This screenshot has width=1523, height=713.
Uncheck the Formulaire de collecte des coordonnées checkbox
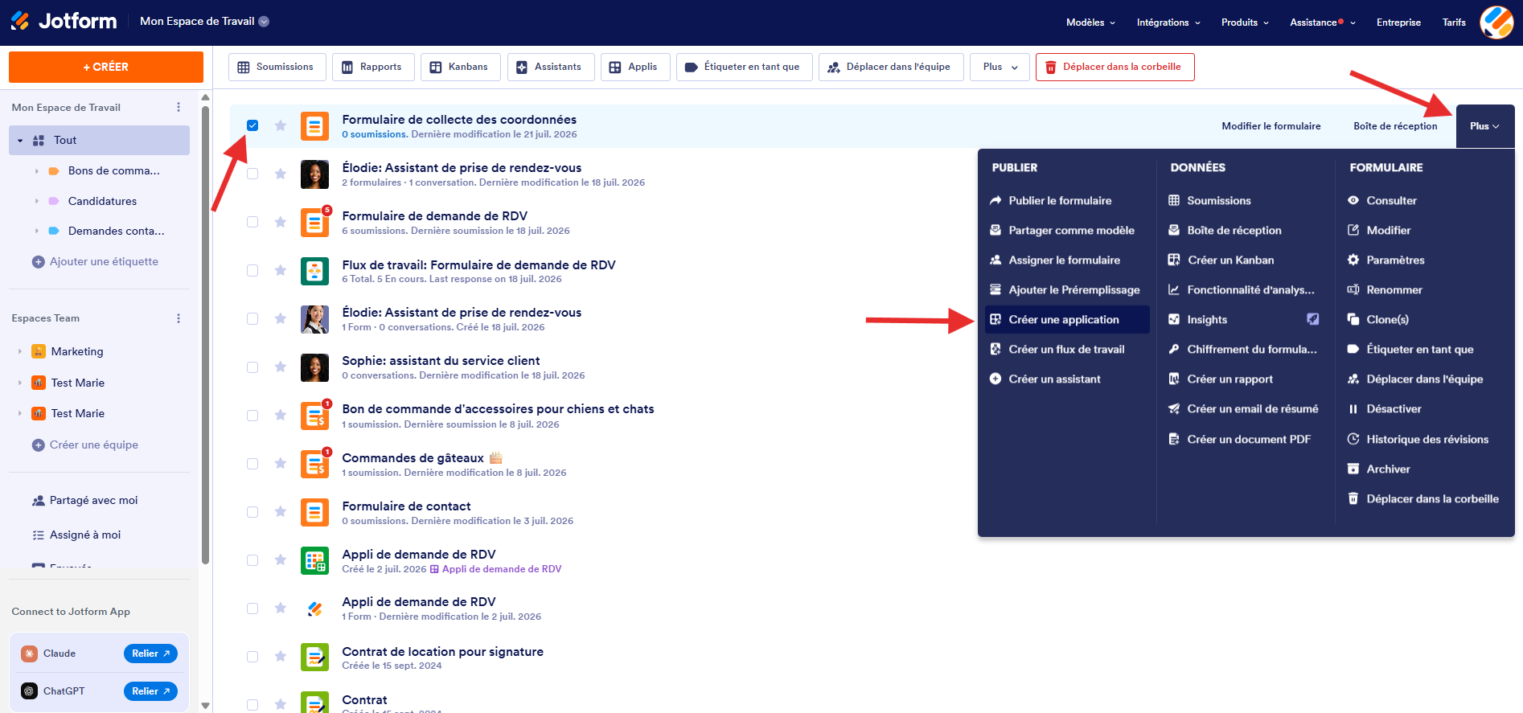(252, 125)
